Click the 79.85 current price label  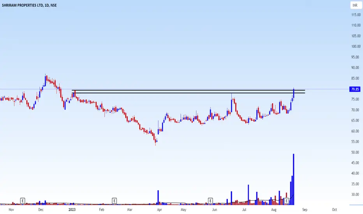pos(355,89)
